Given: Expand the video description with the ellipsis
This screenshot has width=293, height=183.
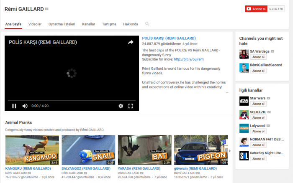Looking at the screenshot, I should pos(227,92).
